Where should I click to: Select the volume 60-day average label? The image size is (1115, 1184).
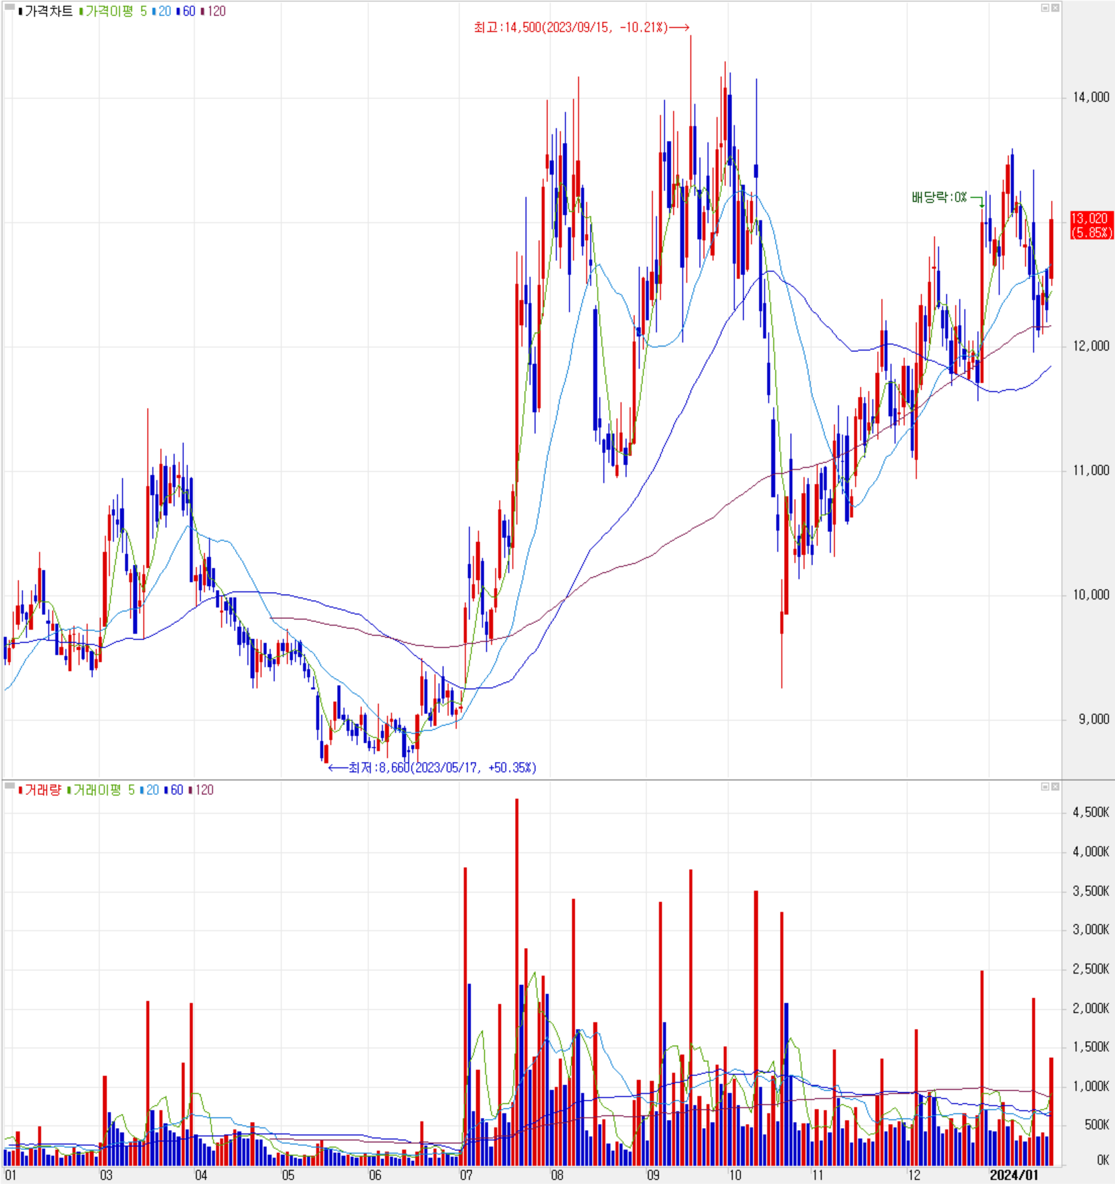tap(177, 790)
